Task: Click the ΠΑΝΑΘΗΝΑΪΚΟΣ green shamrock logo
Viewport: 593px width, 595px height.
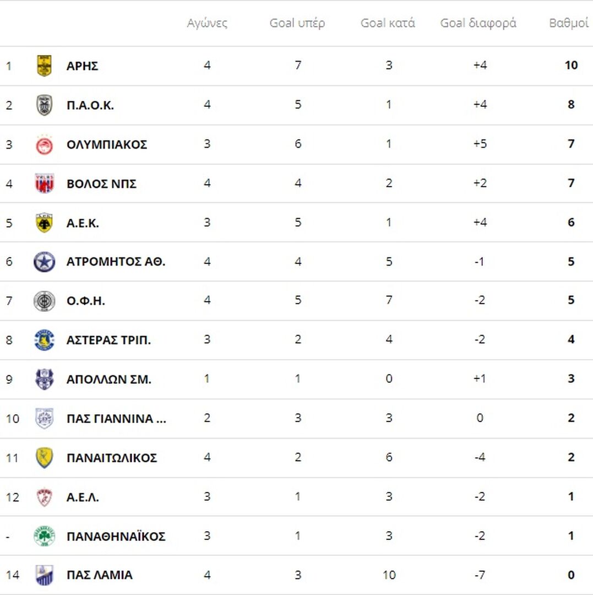Action: [45, 537]
